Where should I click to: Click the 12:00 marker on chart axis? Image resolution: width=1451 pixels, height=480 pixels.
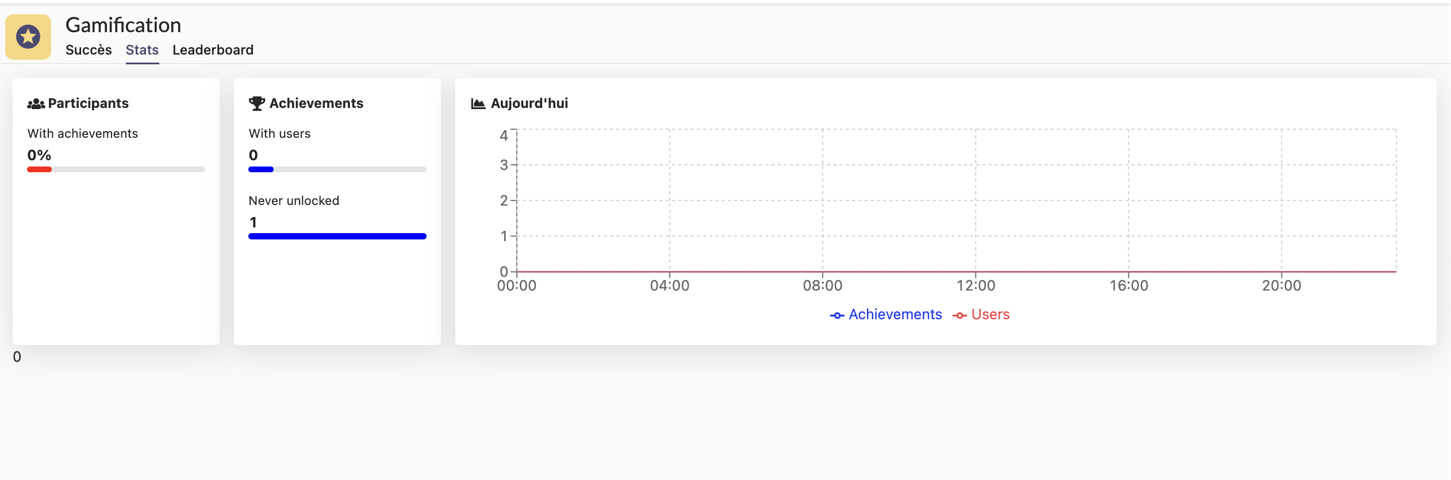coord(976,285)
